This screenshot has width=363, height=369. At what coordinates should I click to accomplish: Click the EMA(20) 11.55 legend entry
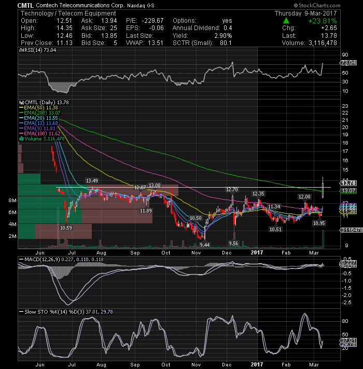coord(38,118)
